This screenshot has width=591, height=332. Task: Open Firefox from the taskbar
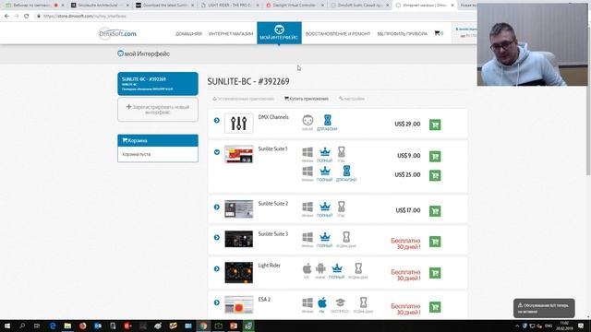click(x=82, y=326)
